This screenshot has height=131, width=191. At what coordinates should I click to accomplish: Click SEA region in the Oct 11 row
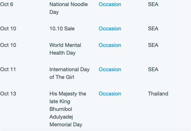click(153, 69)
